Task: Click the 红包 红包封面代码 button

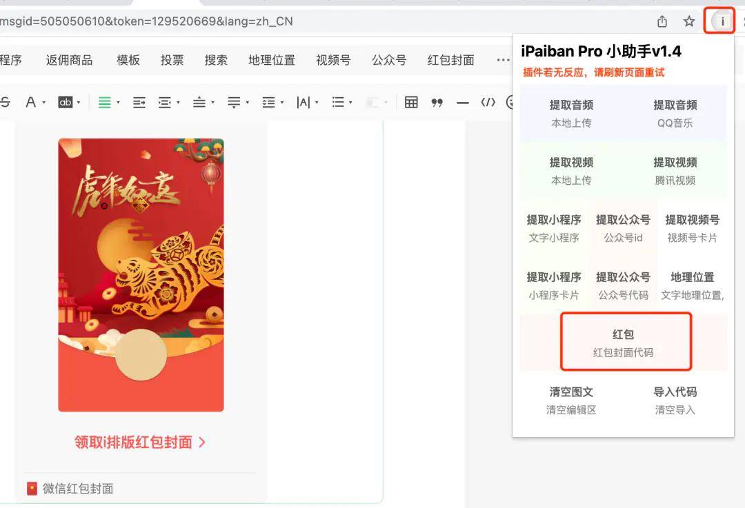Action: pyautogui.click(x=626, y=341)
